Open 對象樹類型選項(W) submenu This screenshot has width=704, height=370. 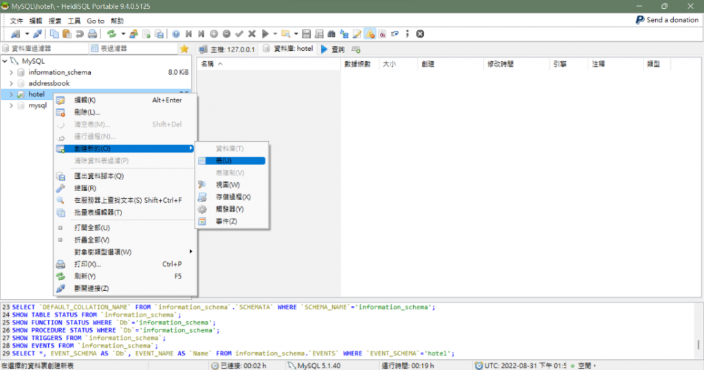[125, 252]
